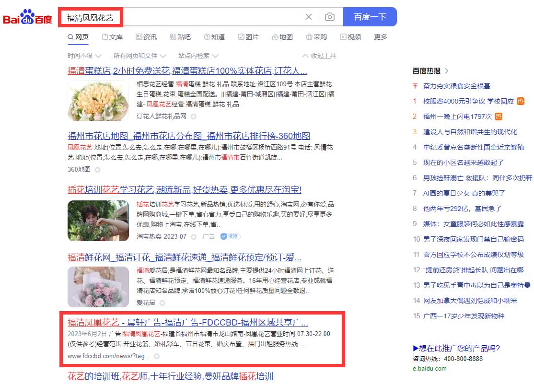
Task: Open hot search 提前还房贷排起长队
Action: tap(474, 270)
